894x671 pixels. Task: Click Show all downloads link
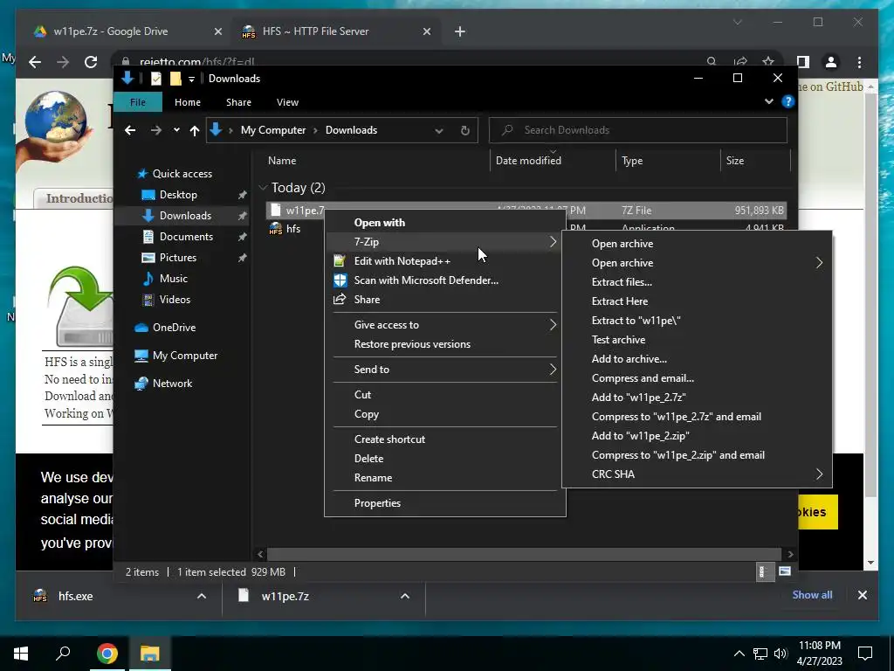[x=812, y=594]
